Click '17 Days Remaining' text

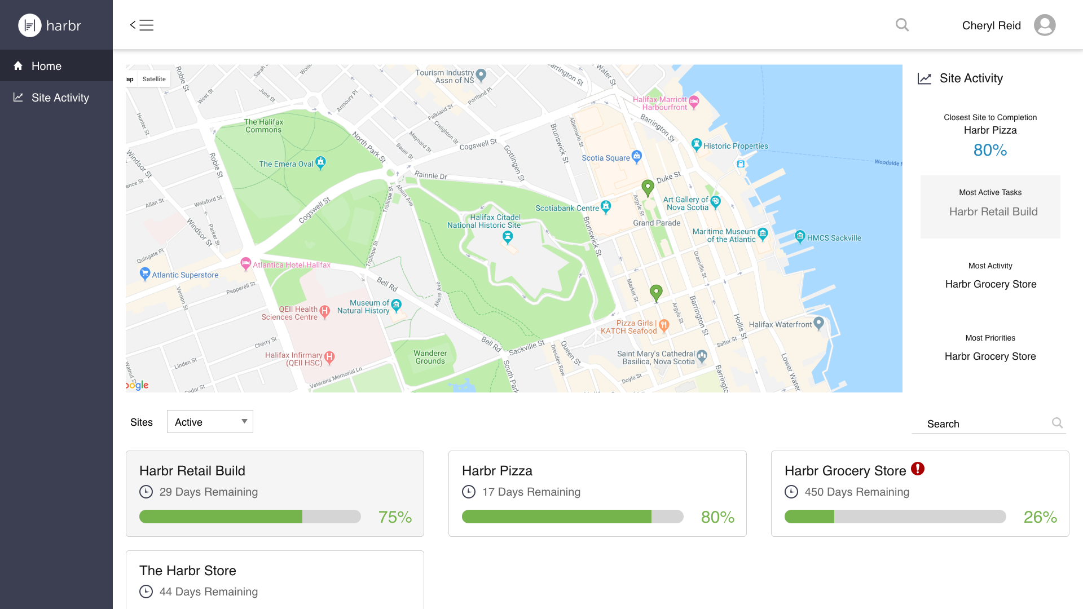(531, 492)
